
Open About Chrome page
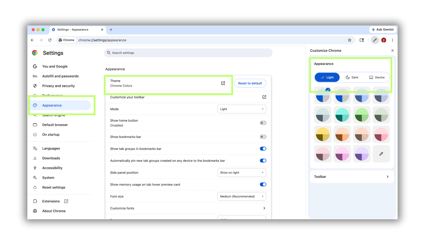(x=54, y=211)
